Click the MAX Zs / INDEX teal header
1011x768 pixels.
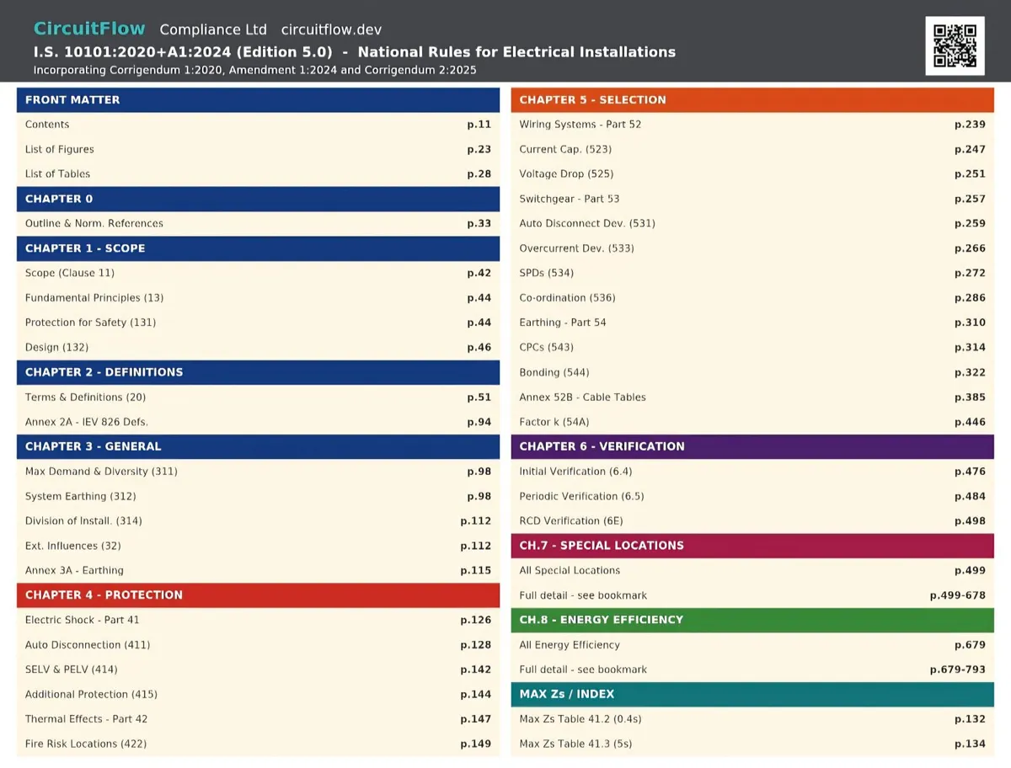click(x=752, y=694)
